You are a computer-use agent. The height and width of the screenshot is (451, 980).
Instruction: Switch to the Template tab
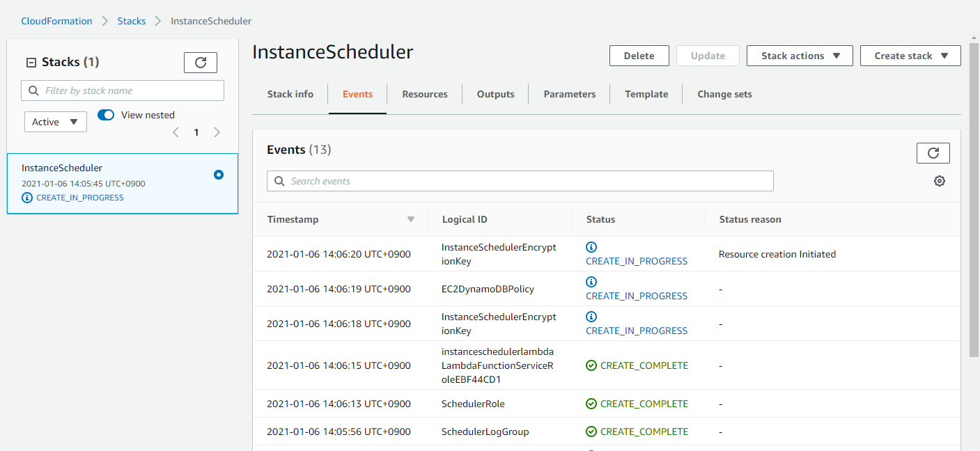pos(645,94)
